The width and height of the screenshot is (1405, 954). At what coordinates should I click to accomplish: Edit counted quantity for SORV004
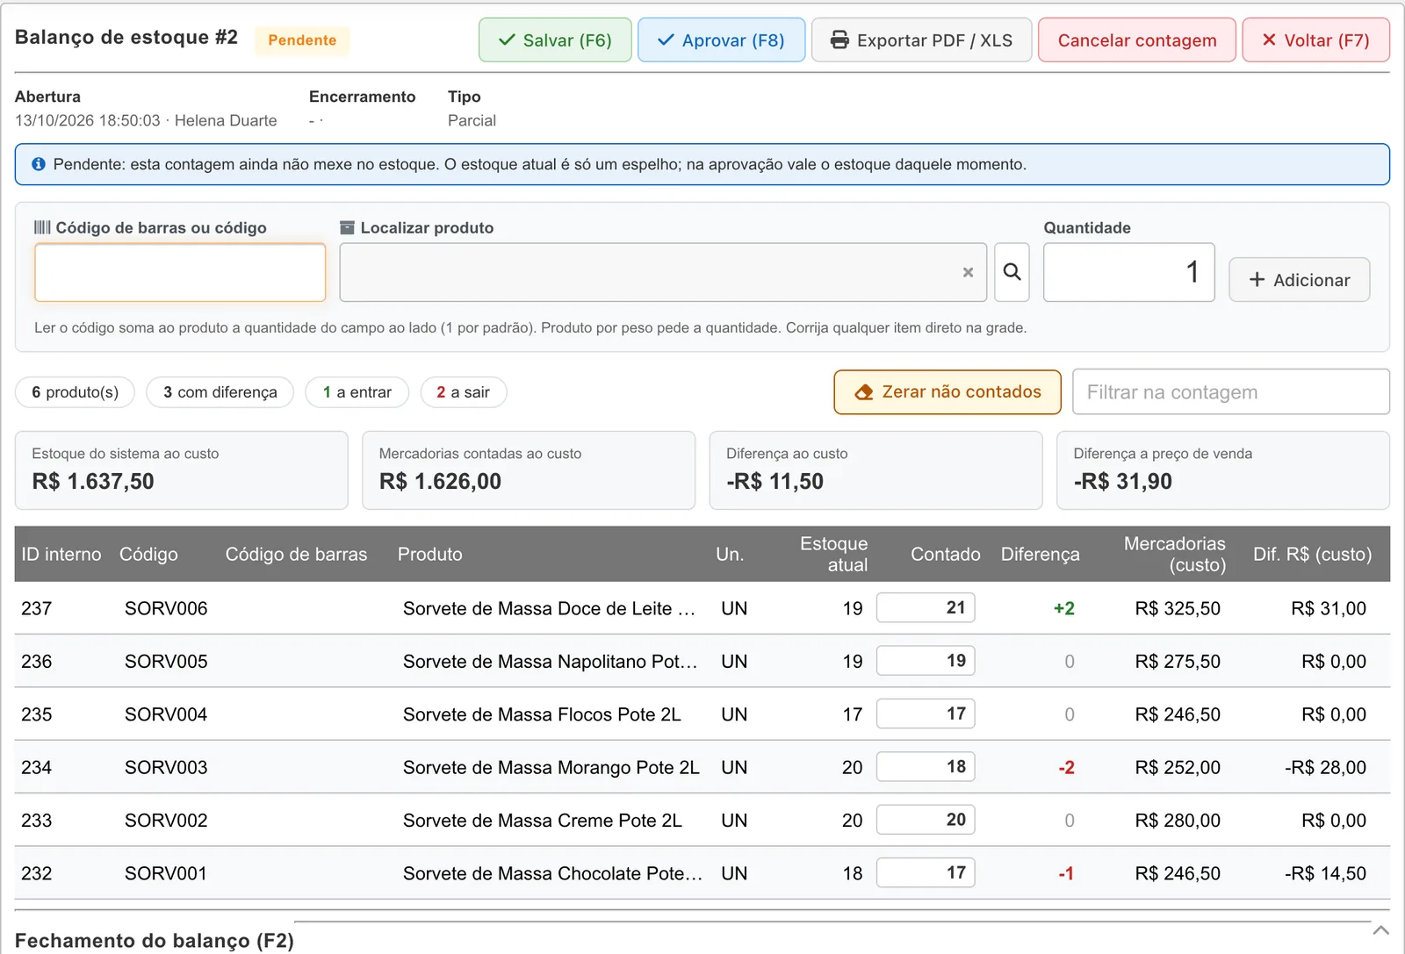point(926,714)
